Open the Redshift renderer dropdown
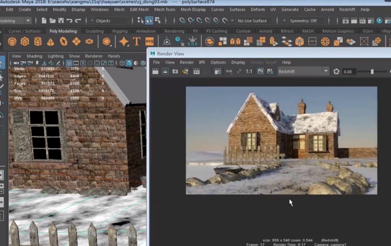391x246 pixels. point(326,71)
